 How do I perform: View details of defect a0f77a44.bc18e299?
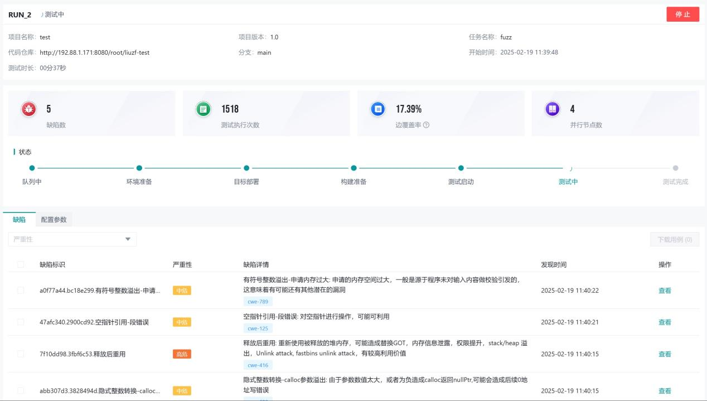click(665, 291)
